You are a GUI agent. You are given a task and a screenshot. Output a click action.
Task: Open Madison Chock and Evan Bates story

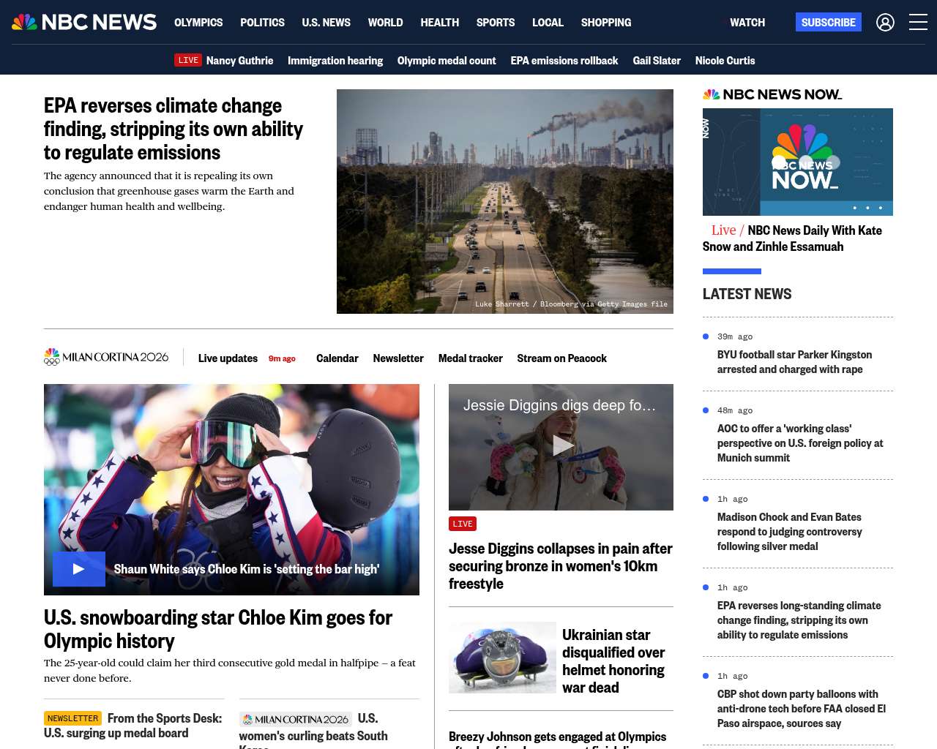[790, 532]
